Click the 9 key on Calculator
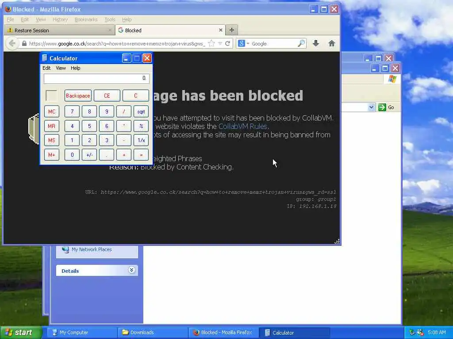The height and width of the screenshot is (339, 453). 107,112
